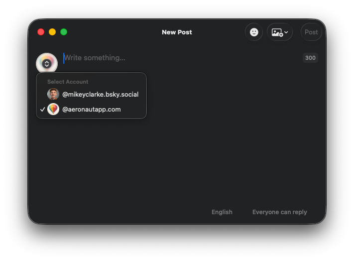Click the checkmark beside @aeronautapp.com
This screenshot has height=261, width=354.
(x=43, y=109)
